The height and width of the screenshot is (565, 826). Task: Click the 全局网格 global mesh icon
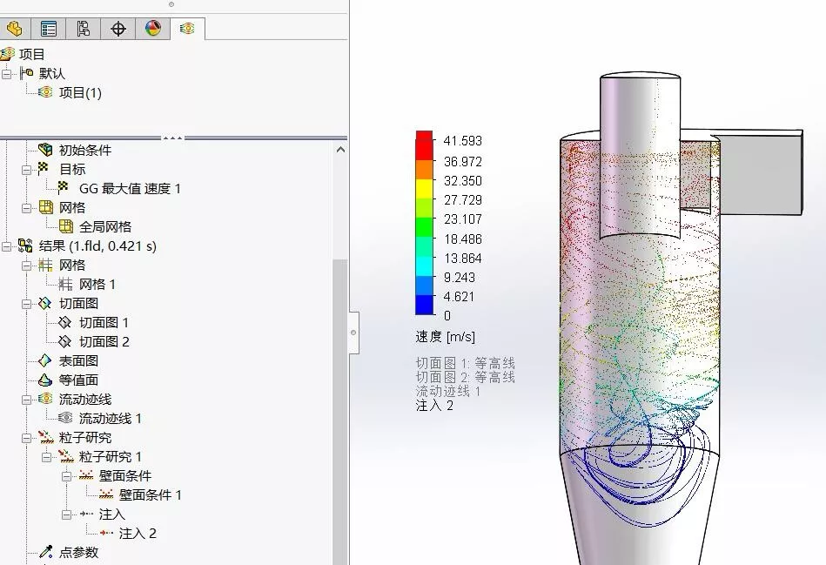pyautogui.click(x=66, y=226)
